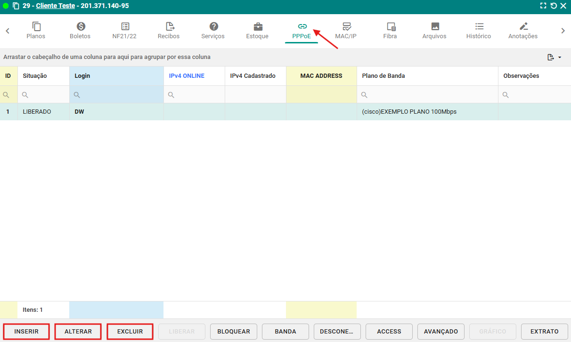This screenshot has width=571, height=342.
Task: Switch to the Histórico tab
Action: (x=479, y=31)
